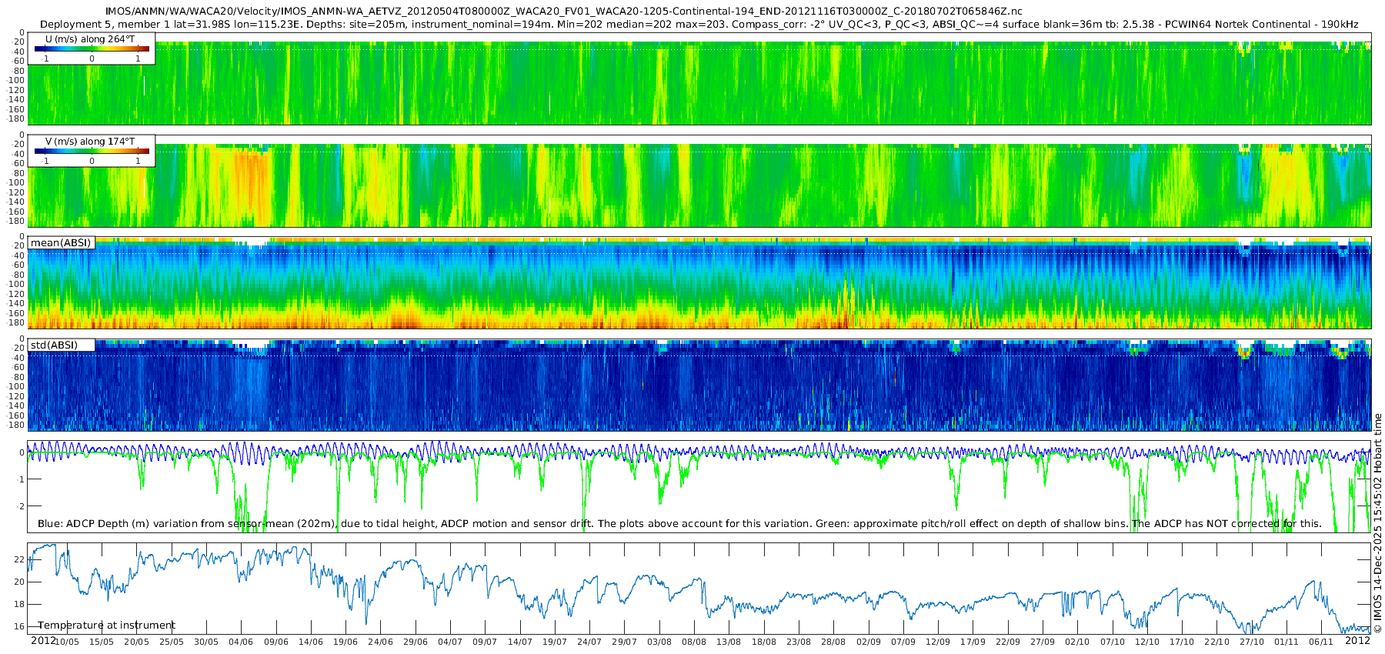Image resolution: width=1385 pixels, height=654 pixels.
Task: Click the IMOS copyright timestamp vertical text
Action: click(x=1377, y=523)
